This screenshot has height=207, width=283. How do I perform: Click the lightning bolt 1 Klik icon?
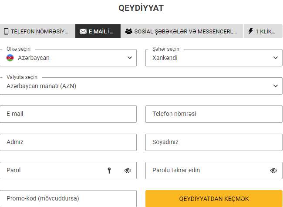(250, 31)
